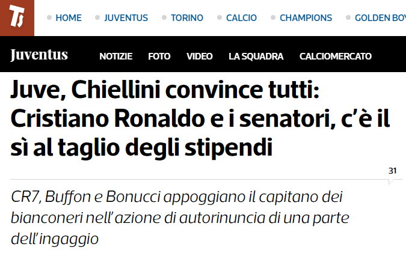The image size is (406, 259).
Task: Open the LA SQUADRA tab
Action: coord(256,56)
